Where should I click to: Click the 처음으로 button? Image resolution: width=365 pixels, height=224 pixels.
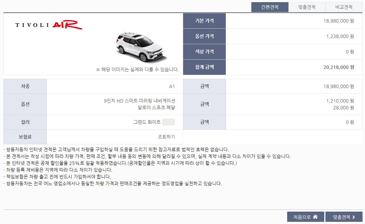305,217
